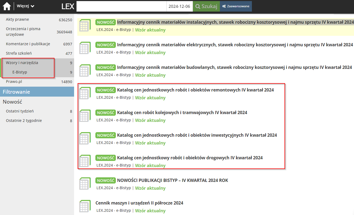The width and height of the screenshot is (354, 215).
Task: Select Orzeczenia i pisma urzędowe category
Action: (23, 31)
